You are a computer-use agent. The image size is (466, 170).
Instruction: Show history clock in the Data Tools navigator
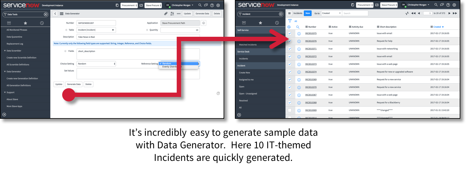pos(42,23)
